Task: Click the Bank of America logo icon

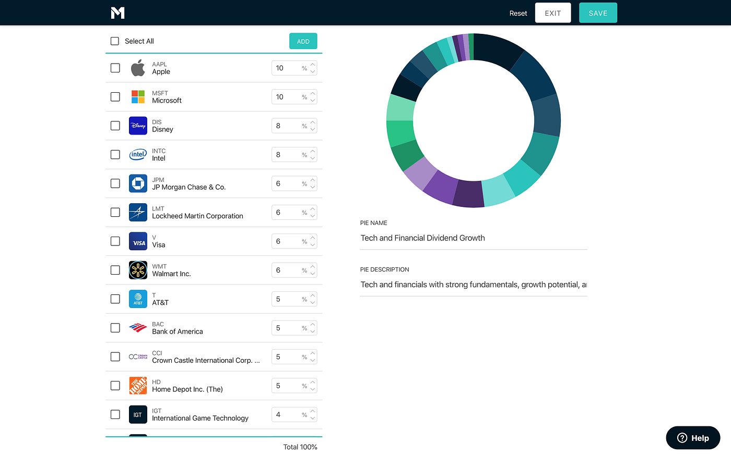Action: pyautogui.click(x=138, y=328)
